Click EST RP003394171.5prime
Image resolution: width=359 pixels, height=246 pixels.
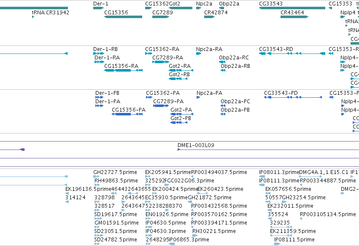(192, 227)
